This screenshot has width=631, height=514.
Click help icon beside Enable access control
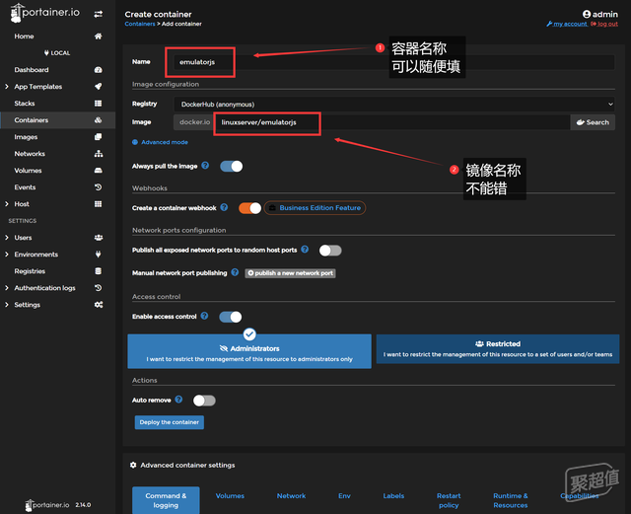(x=204, y=316)
